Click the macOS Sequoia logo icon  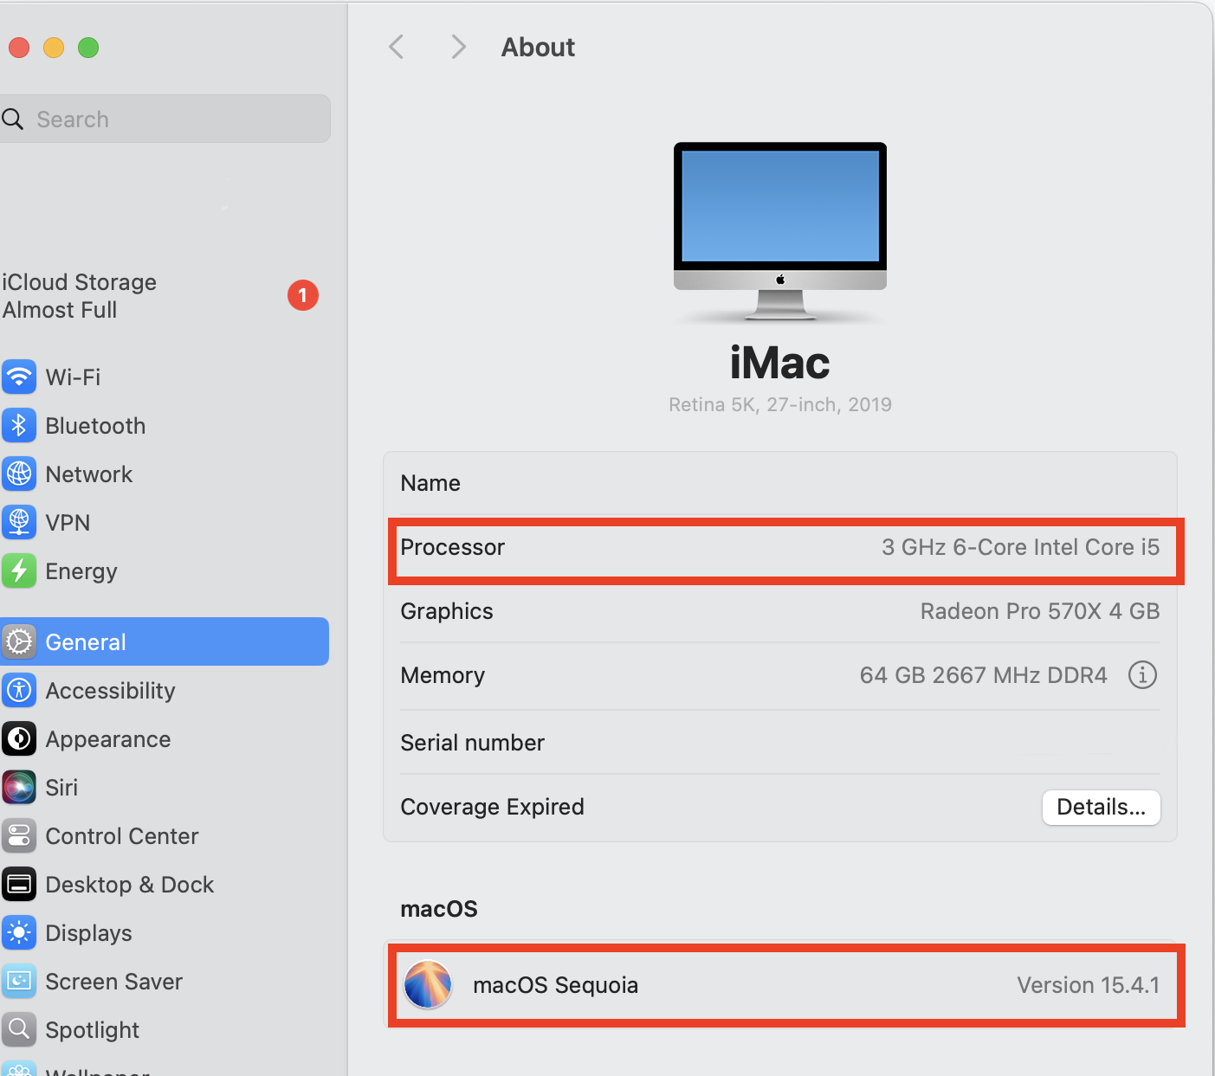[x=428, y=984]
